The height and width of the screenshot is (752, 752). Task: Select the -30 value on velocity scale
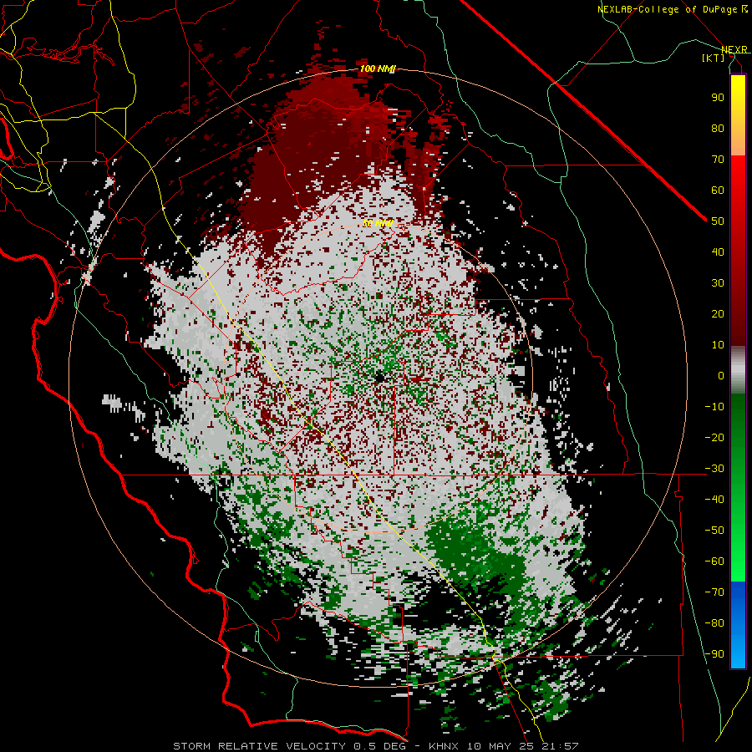(x=714, y=469)
